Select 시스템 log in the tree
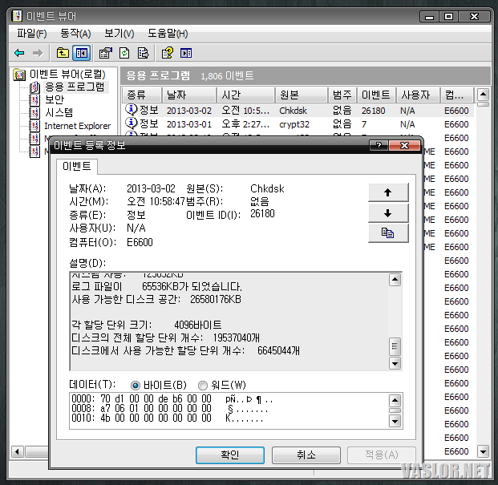 coord(59,112)
